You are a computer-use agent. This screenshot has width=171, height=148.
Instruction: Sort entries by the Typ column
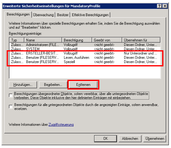click(17, 40)
